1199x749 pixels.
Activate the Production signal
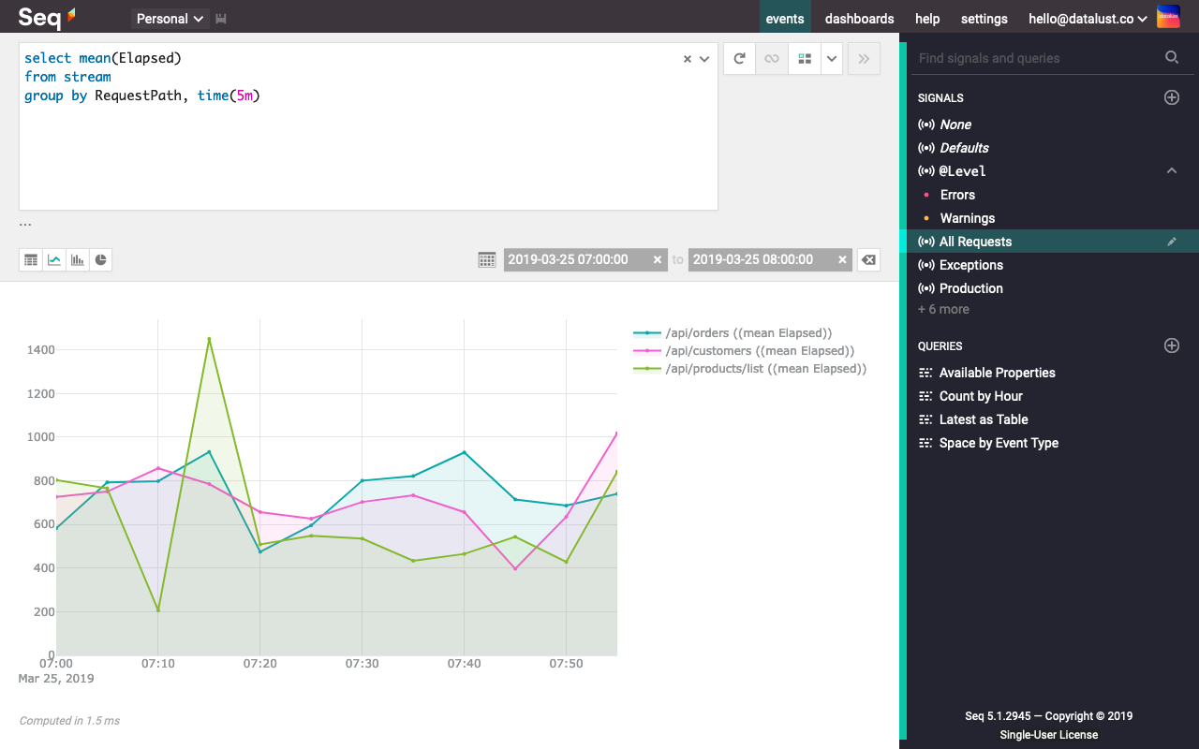tap(970, 288)
